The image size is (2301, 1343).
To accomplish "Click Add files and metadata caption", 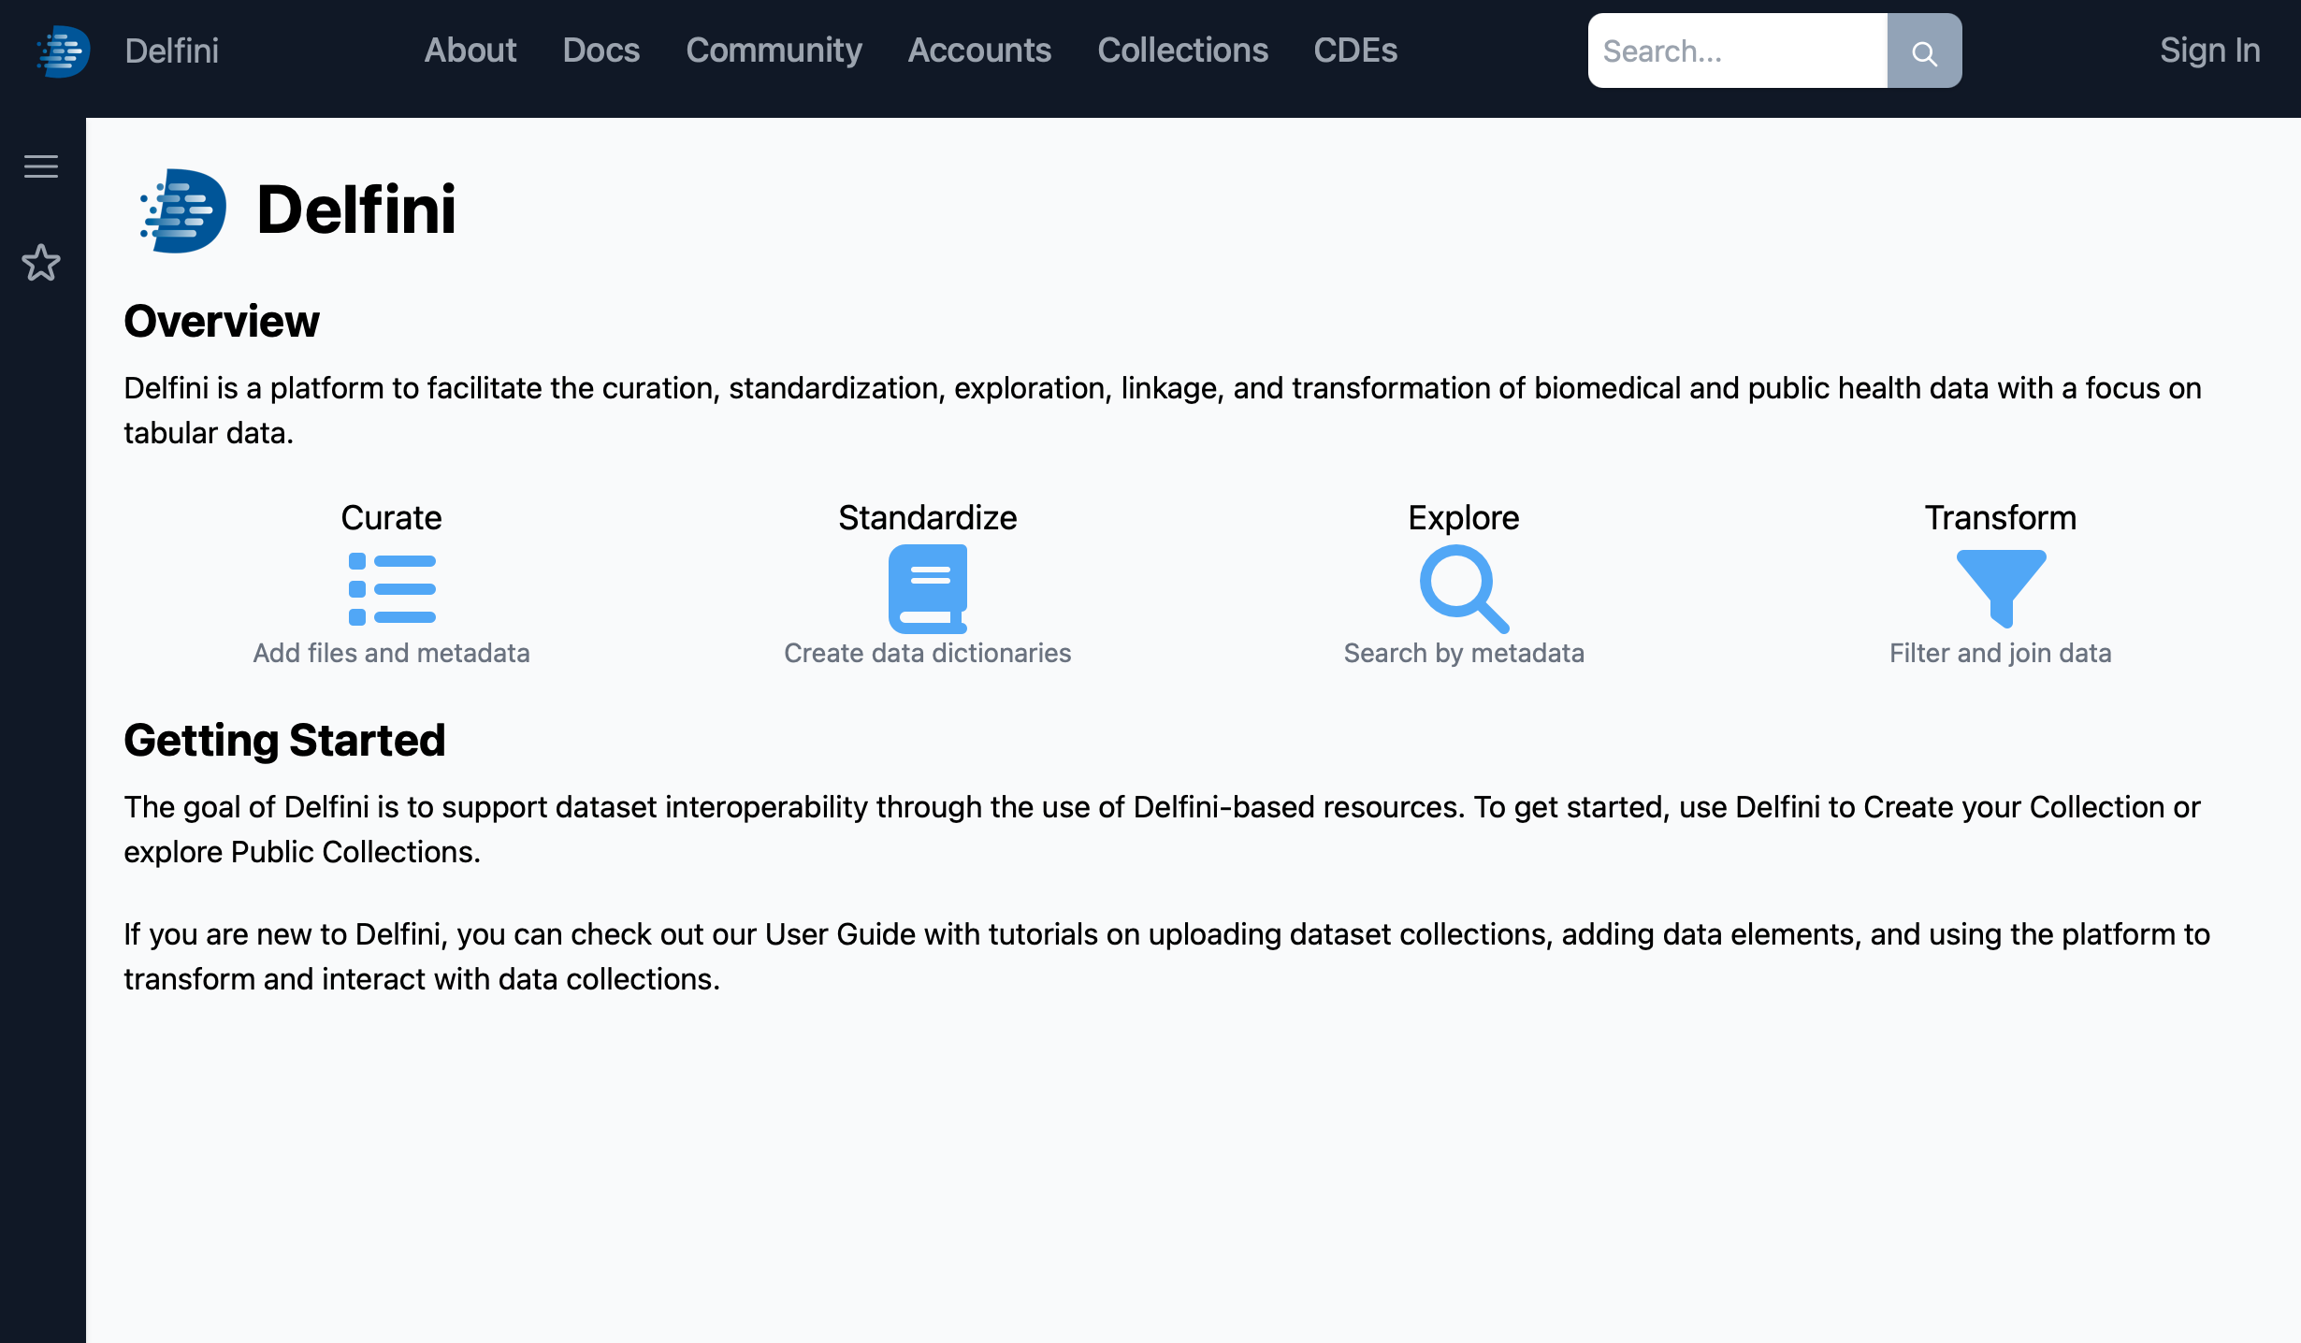I will [x=391, y=653].
